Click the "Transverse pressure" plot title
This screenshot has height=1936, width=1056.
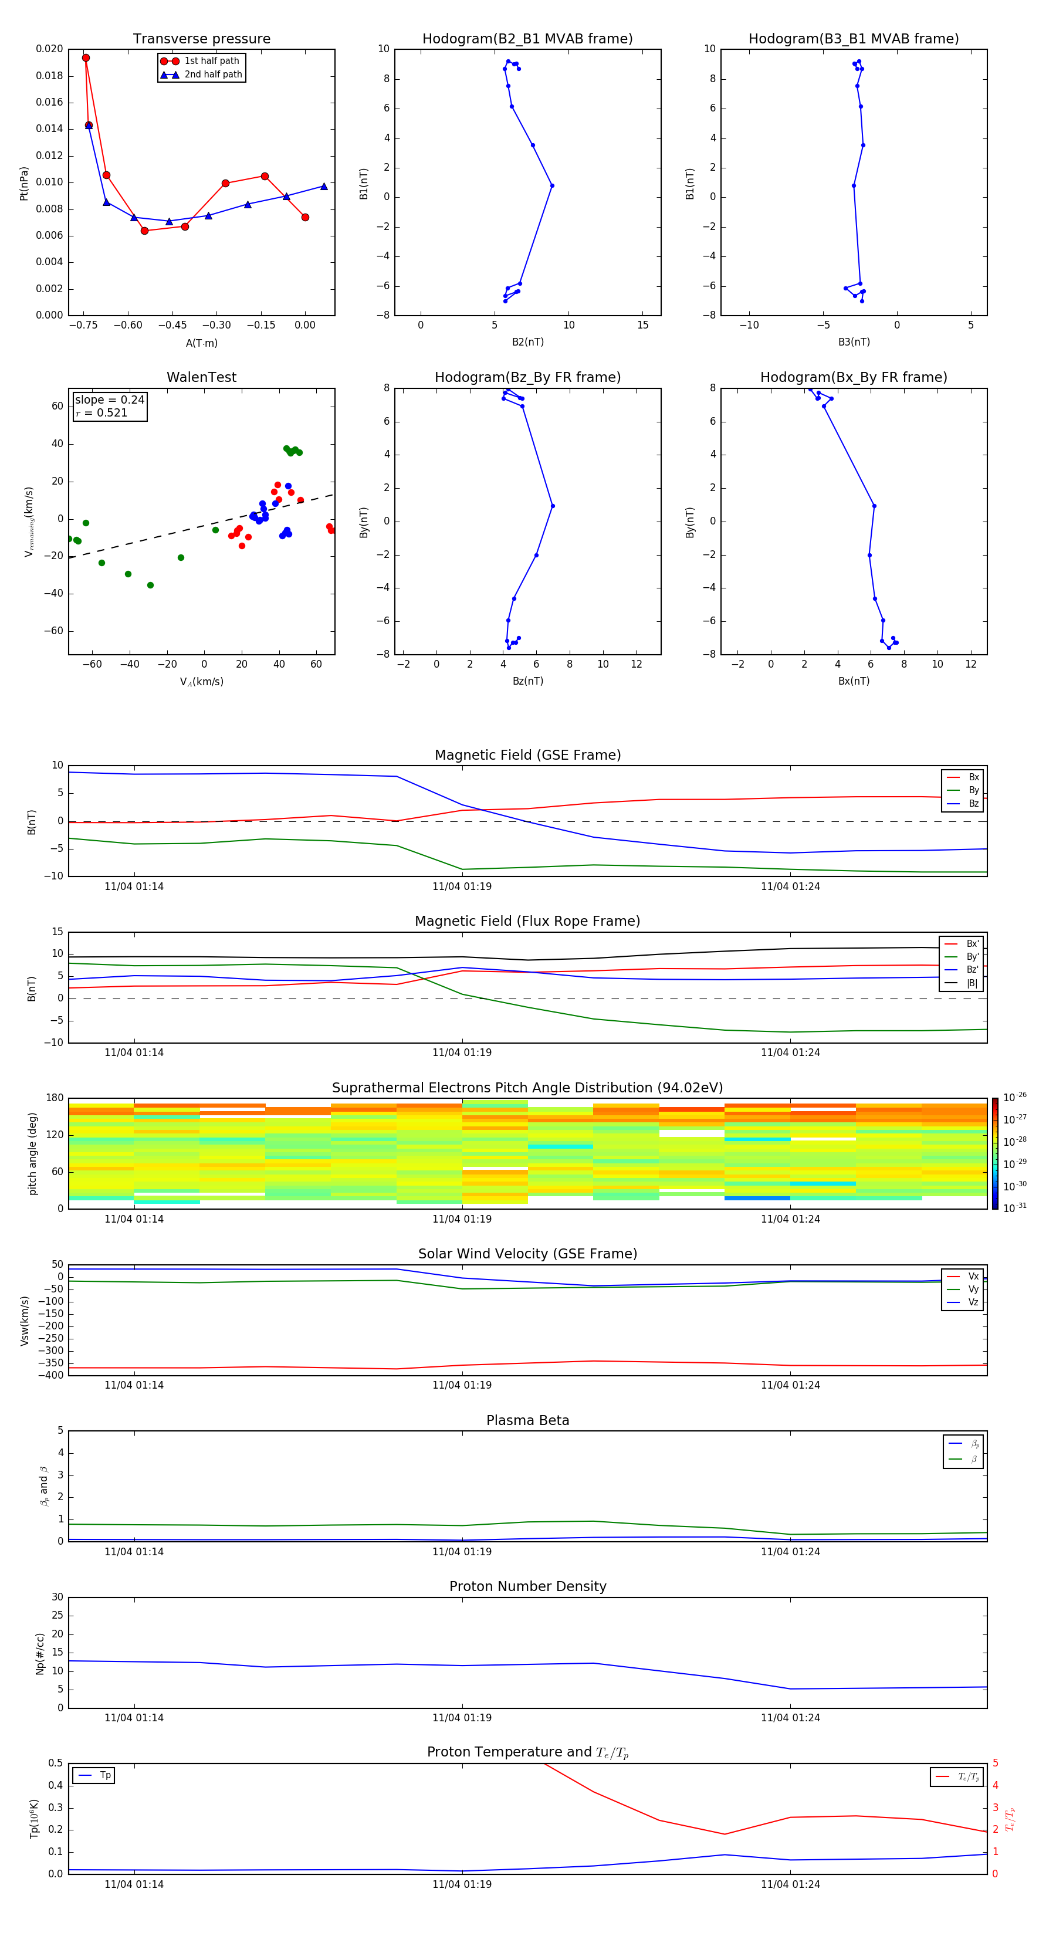(x=201, y=39)
